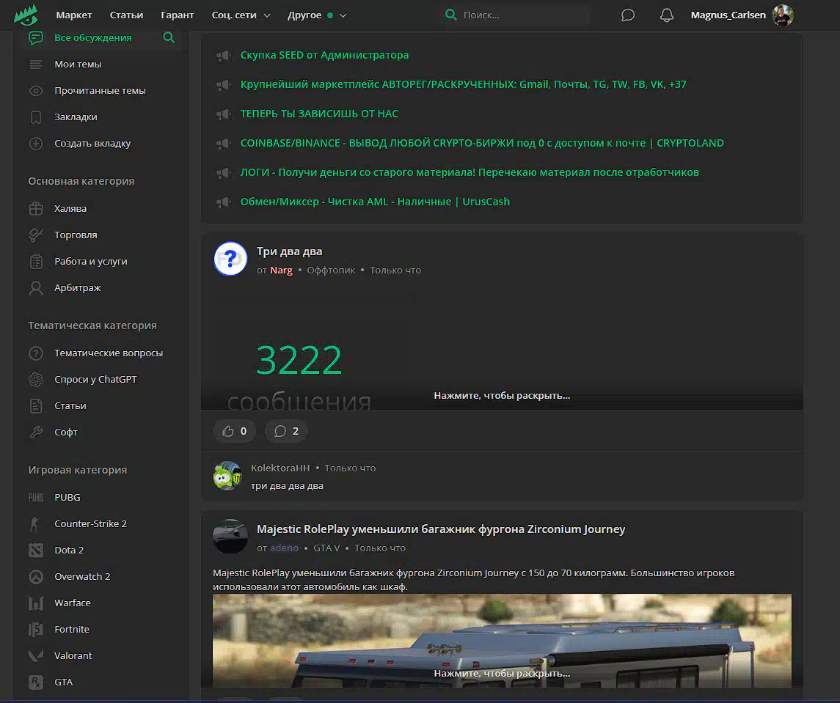Open the messages chat bubble icon
The height and width of the screenshot is (703, 840).
(628, 15)
